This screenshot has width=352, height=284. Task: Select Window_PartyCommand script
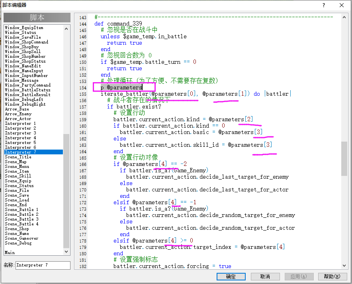tap(27, 85)
